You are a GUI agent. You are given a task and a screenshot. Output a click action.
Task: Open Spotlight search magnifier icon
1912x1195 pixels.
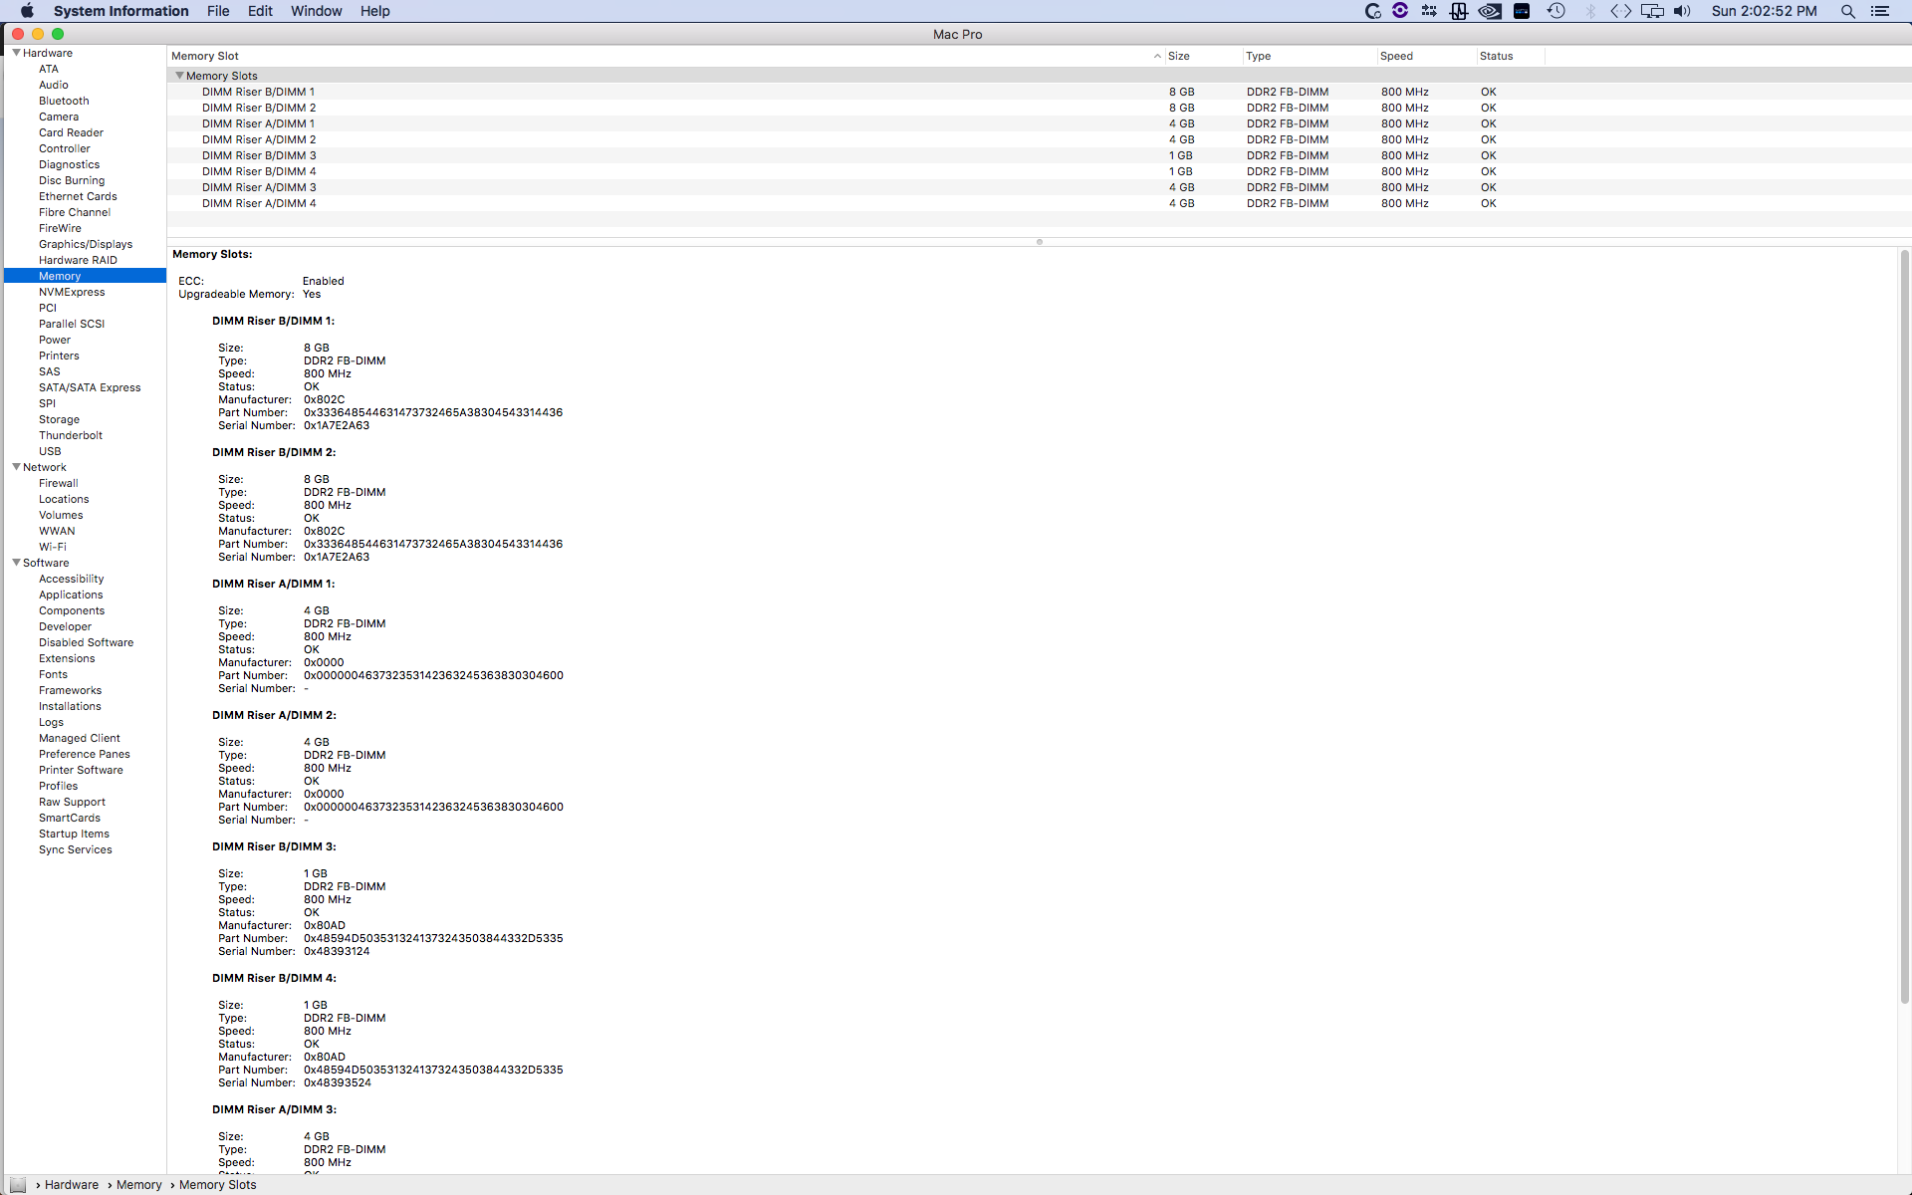click(1847, 11)
